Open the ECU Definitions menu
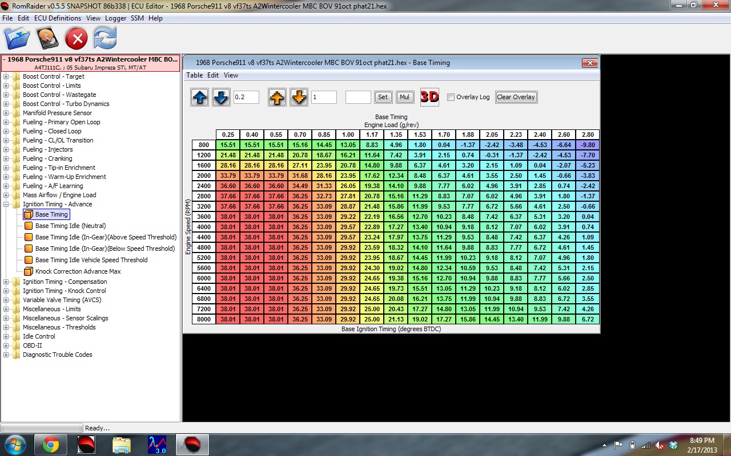The height and width of the screenshot is (456, 731). [58, 18]
